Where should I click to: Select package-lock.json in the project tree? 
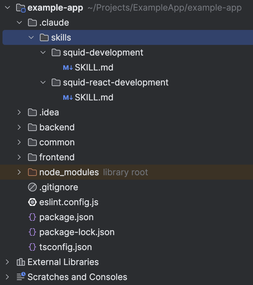[77, 232]
